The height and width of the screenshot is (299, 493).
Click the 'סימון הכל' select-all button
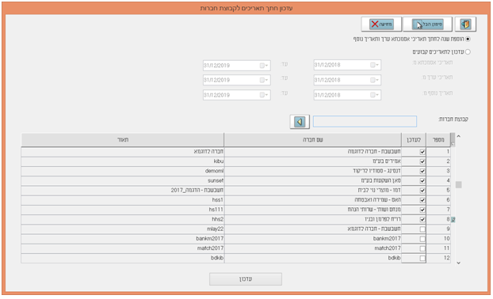click(x=427, y=25)
